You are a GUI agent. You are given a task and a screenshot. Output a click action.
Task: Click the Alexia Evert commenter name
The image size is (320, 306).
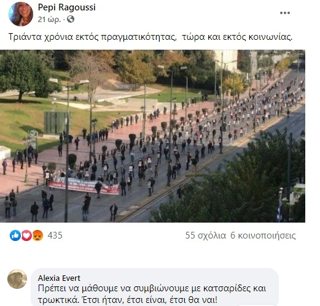pos(59,278)
